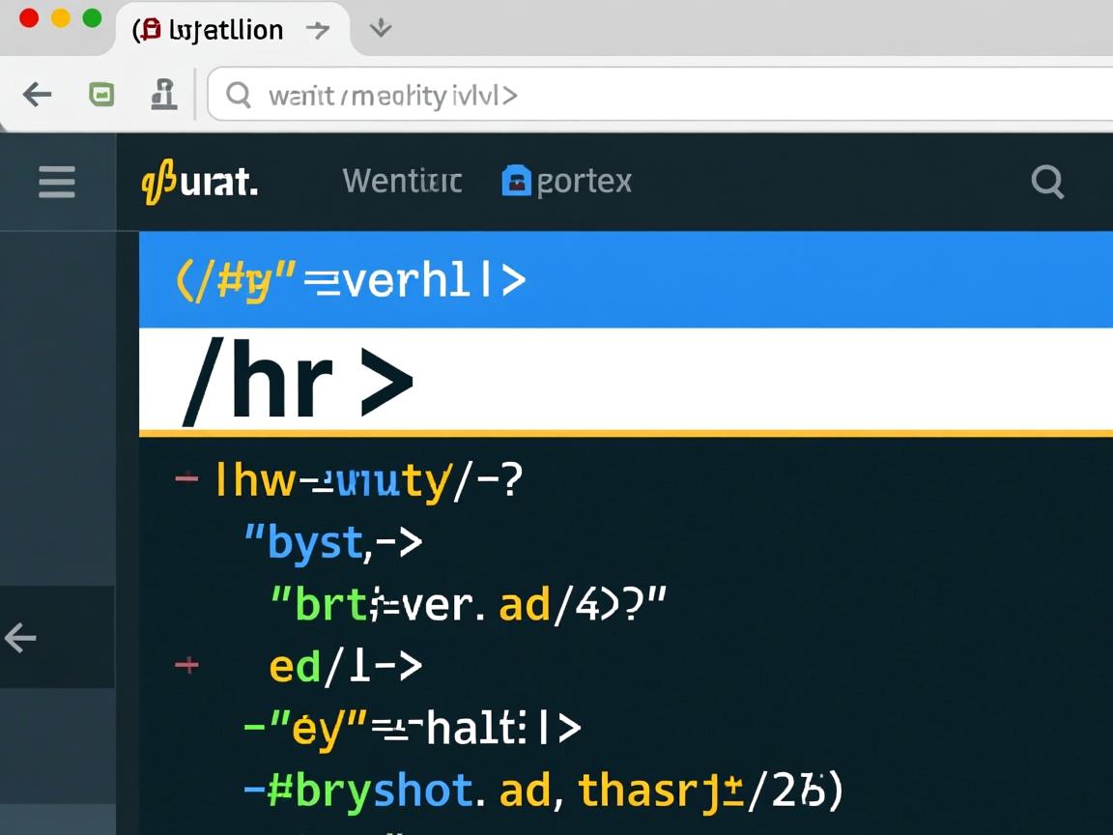Open the Wentiuc navigation item

pyautogui.click(x=402, y=181)
